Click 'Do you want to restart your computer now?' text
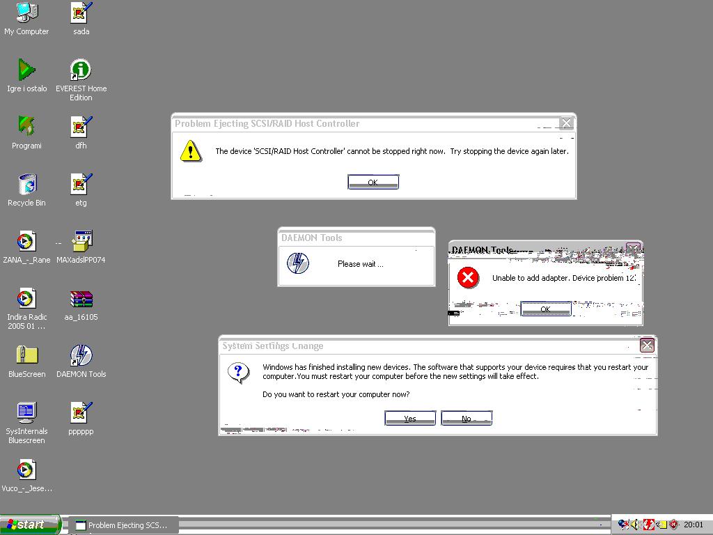The height and width of the screenshot is (535, 713). pyautogui.click(x=336, y=394)
